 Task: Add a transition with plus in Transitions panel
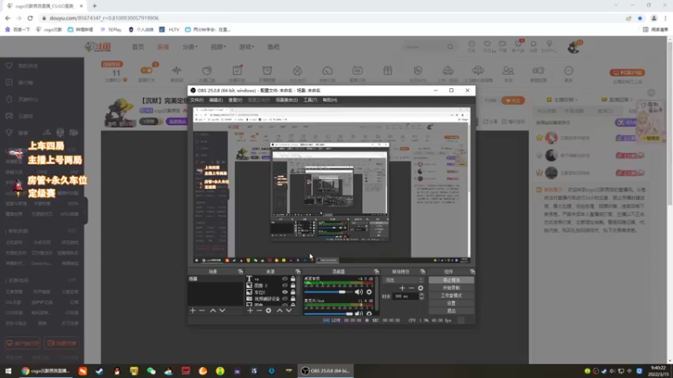(402, 288)
